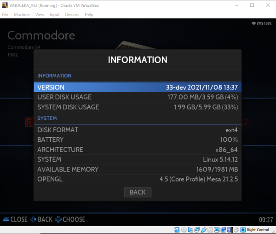276x234 pixels.
Task: Open the Input menu
Action: pos(54,14)
